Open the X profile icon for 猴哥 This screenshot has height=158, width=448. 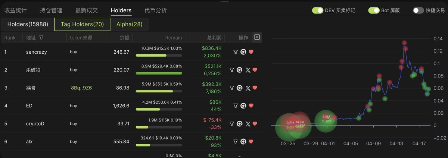coord(248,88)
